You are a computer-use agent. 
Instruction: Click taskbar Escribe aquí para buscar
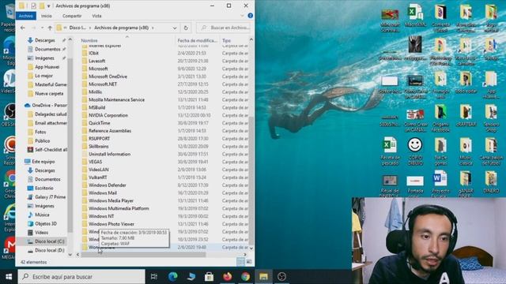coord(81,277)
